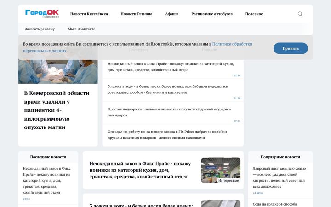The image size is (331, 207).
Task: Switch to the Главное tab
Action: [209, 50]
